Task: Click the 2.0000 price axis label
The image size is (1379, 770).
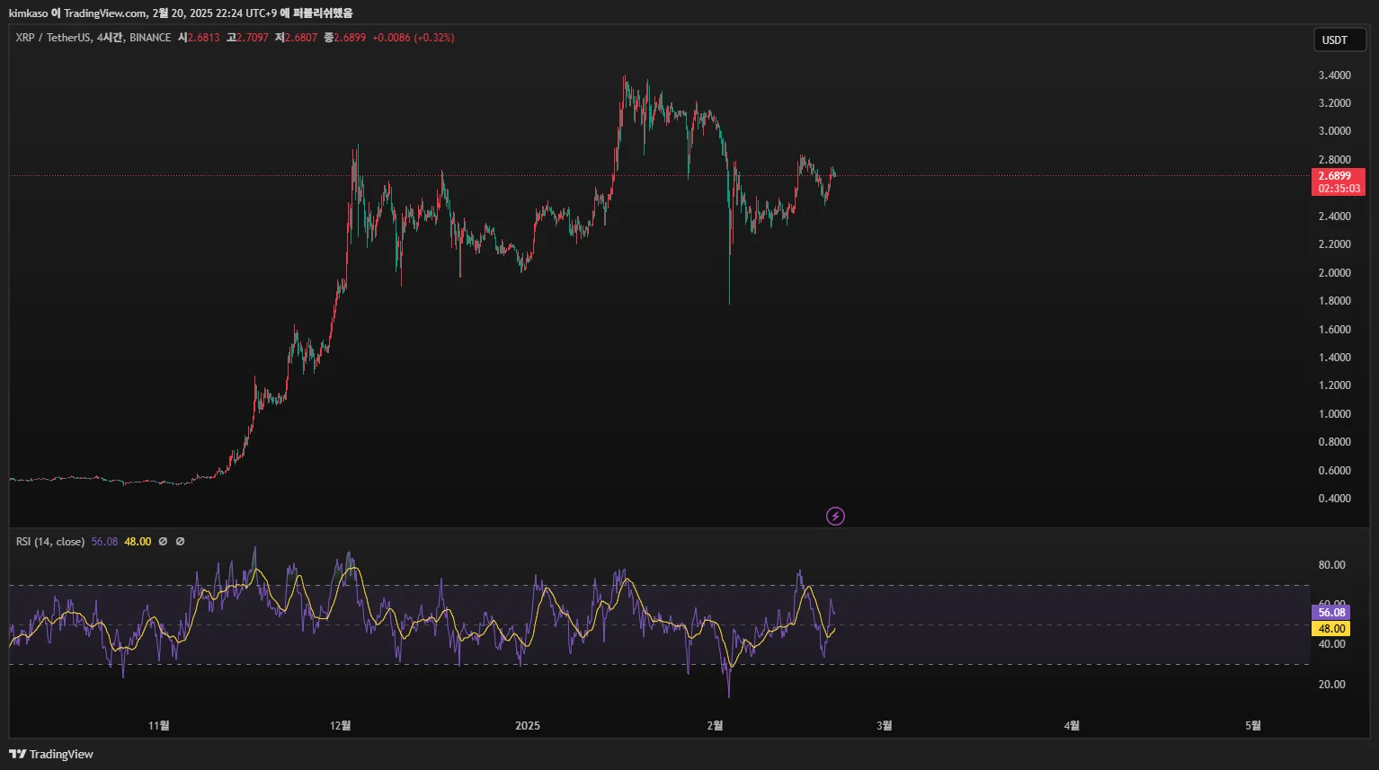Action: point(1335,273)
